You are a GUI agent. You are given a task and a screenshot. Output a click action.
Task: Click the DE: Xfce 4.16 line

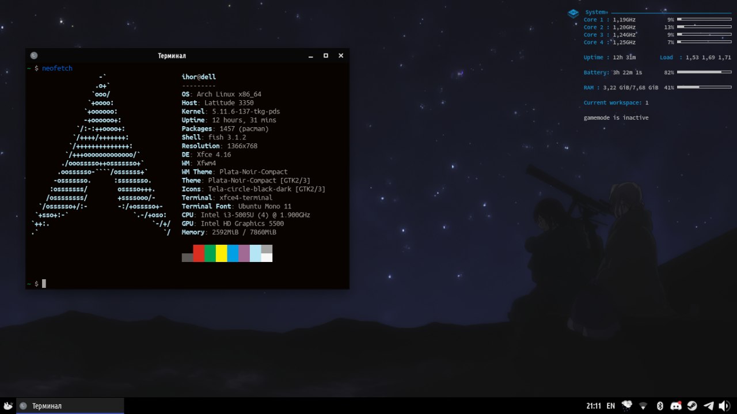(x=206, y=154)
